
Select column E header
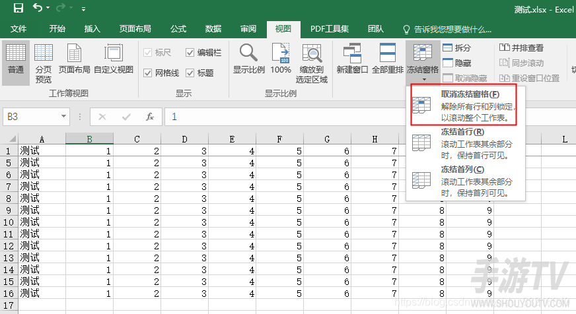click(x=232, y=139)
